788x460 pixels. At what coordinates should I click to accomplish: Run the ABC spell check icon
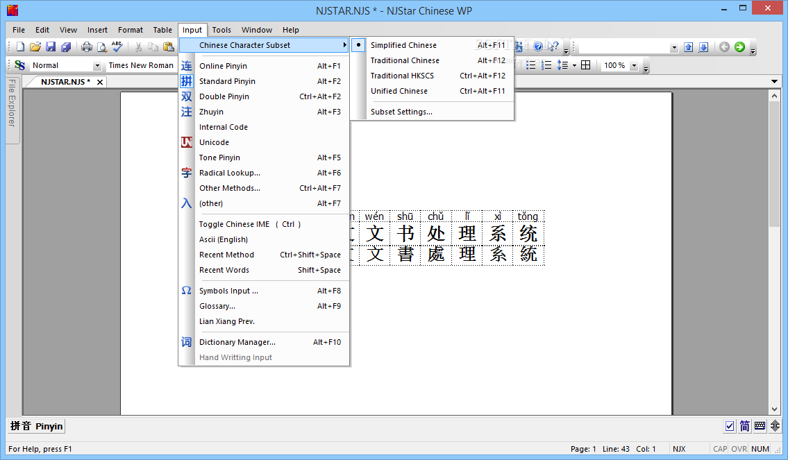(x=117, y=46)
